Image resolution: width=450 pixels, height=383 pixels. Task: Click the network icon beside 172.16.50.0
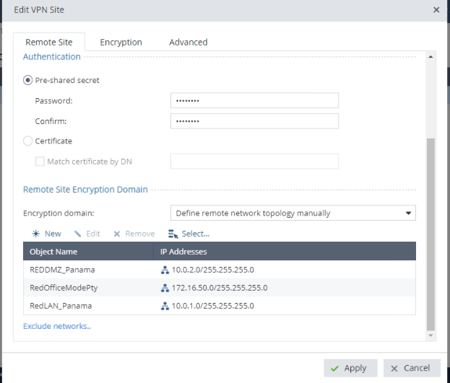165,288
